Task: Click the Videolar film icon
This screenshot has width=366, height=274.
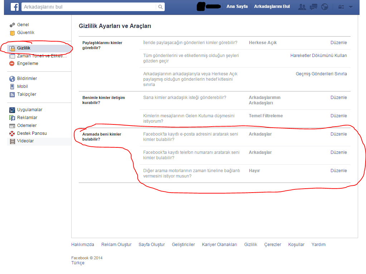Action: pos(12,141)
